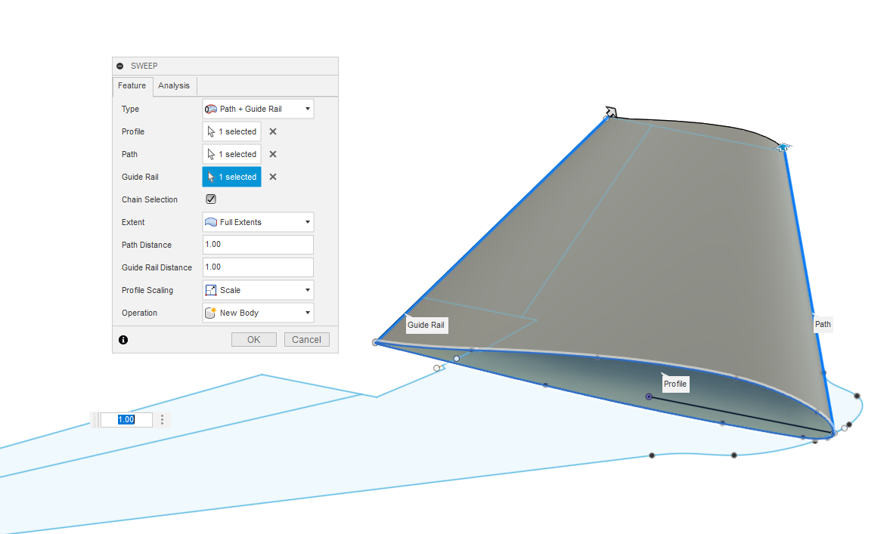Cancel the sweep operation
This screenshot has height=534, width=890.
(x=306, y=340)
